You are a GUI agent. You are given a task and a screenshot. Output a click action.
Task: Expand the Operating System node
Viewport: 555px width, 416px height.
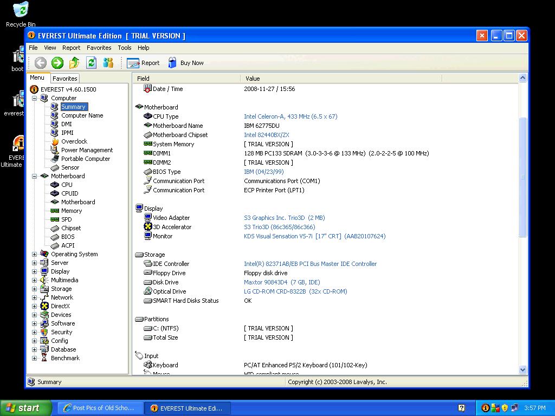tap(34, 255)
